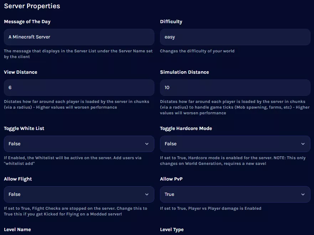Image resolution: width=314 pixels, height=235 pixels.
Task: Click the Difficulty field containing "easy"
Action: (235, 37)
